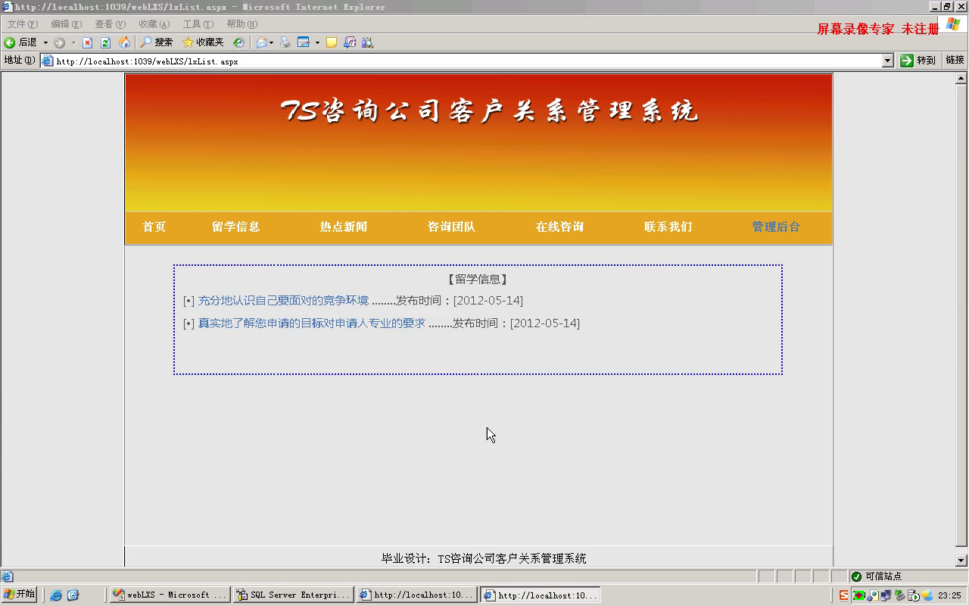Open 联系我们 in the navigation bar

[x=668, y=226]
